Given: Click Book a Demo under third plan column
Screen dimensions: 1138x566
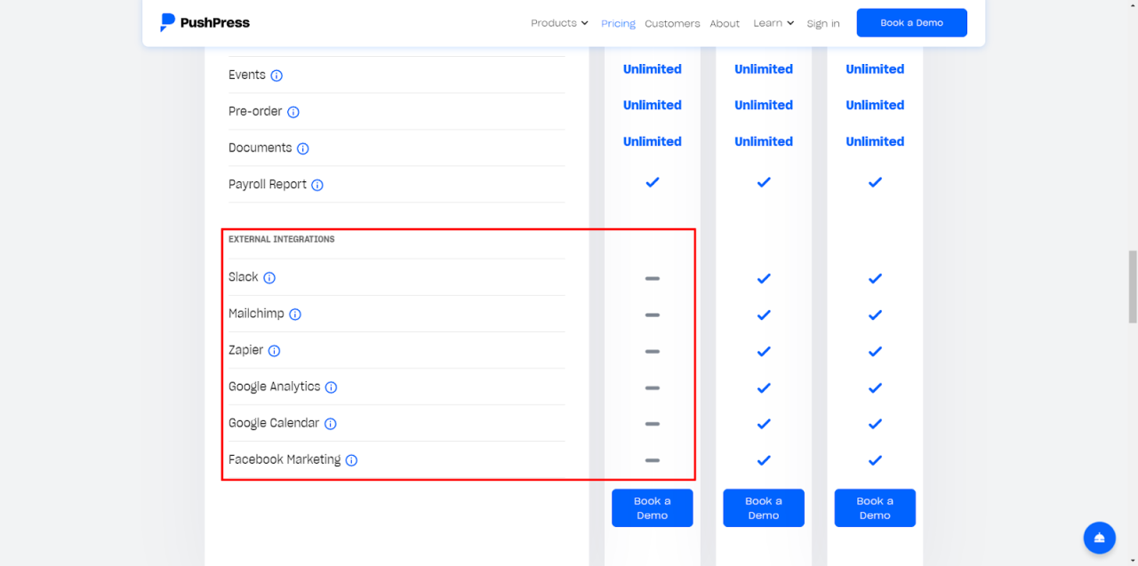Looking at the screenshot, I should point(875,508).
